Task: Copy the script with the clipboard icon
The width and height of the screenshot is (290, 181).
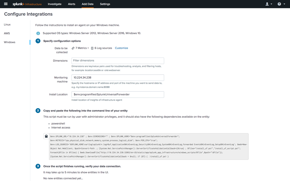Action: point(46,136)
